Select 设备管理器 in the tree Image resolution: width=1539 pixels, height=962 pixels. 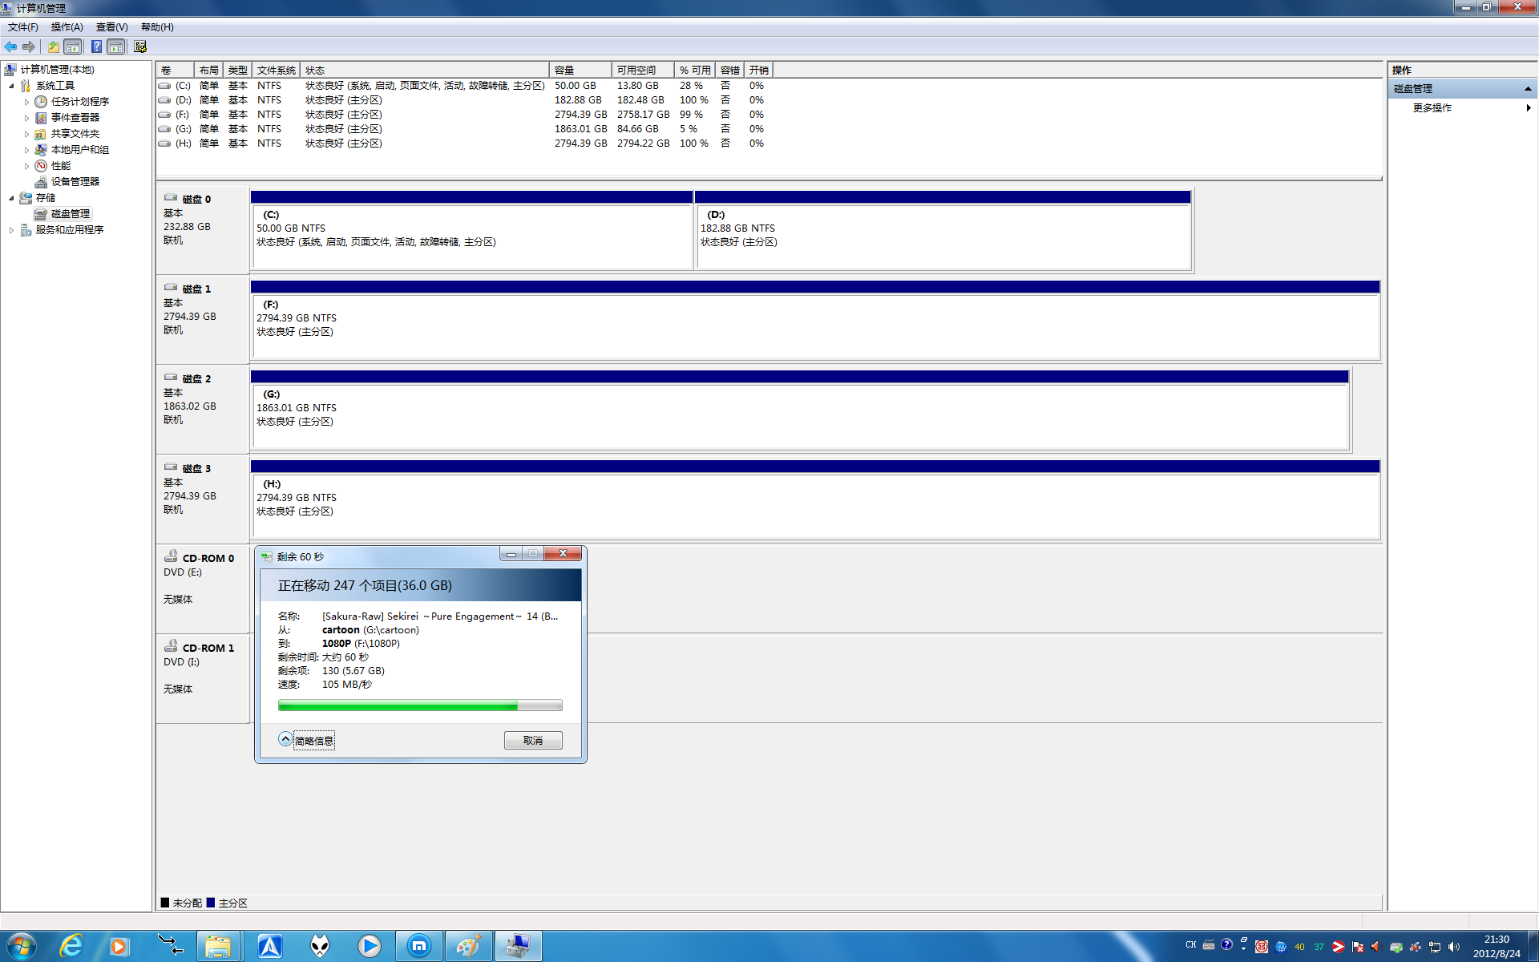75,182
